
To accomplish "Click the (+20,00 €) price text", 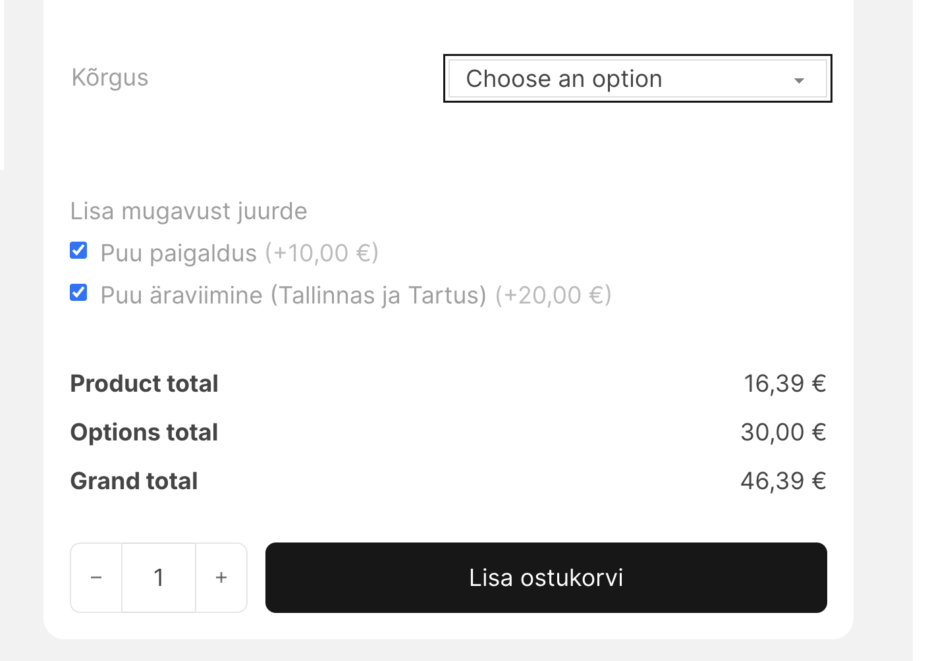I will coord(553,296).
